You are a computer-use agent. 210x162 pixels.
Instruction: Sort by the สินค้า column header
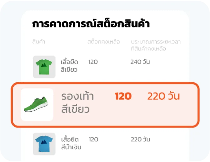pyautogui.click(x=39, y=42)
